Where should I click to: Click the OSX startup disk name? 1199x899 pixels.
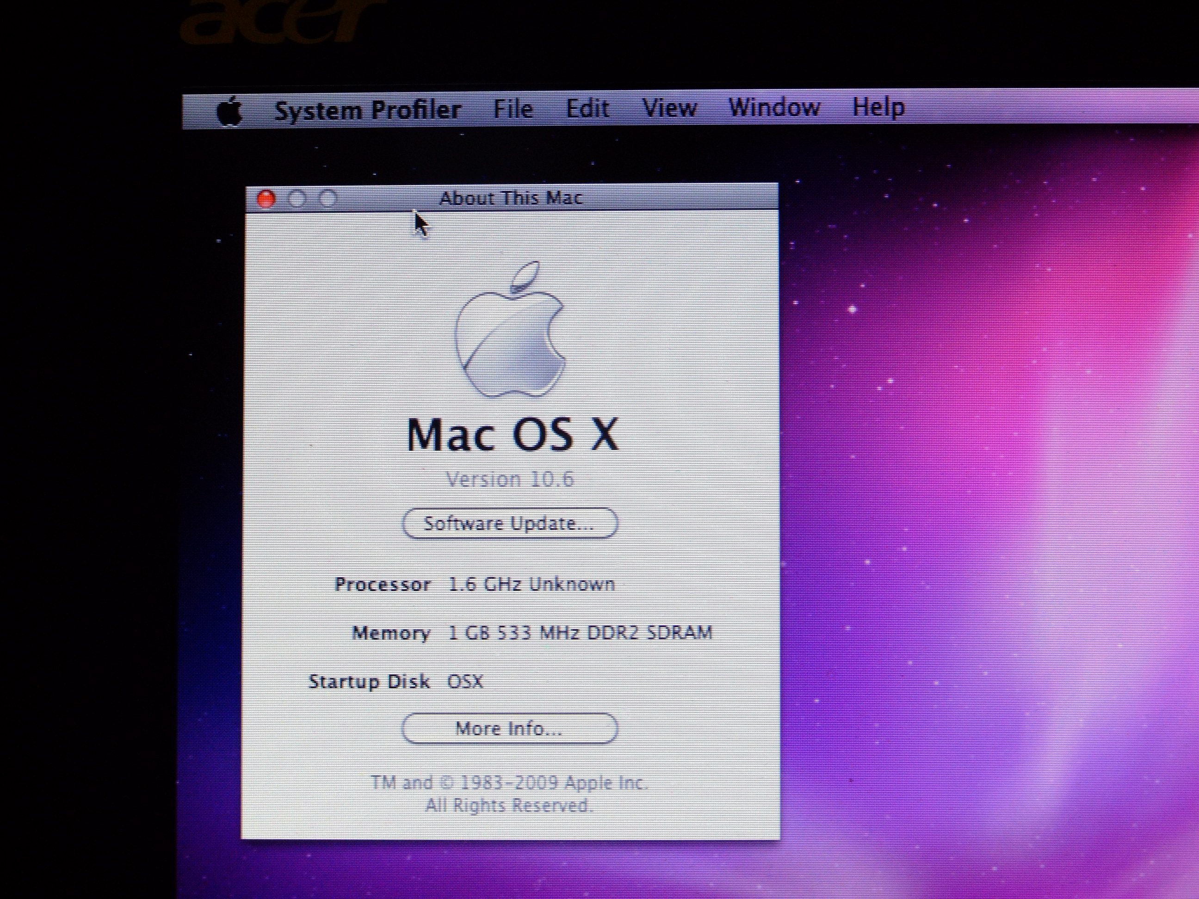(x=465, y=681)
